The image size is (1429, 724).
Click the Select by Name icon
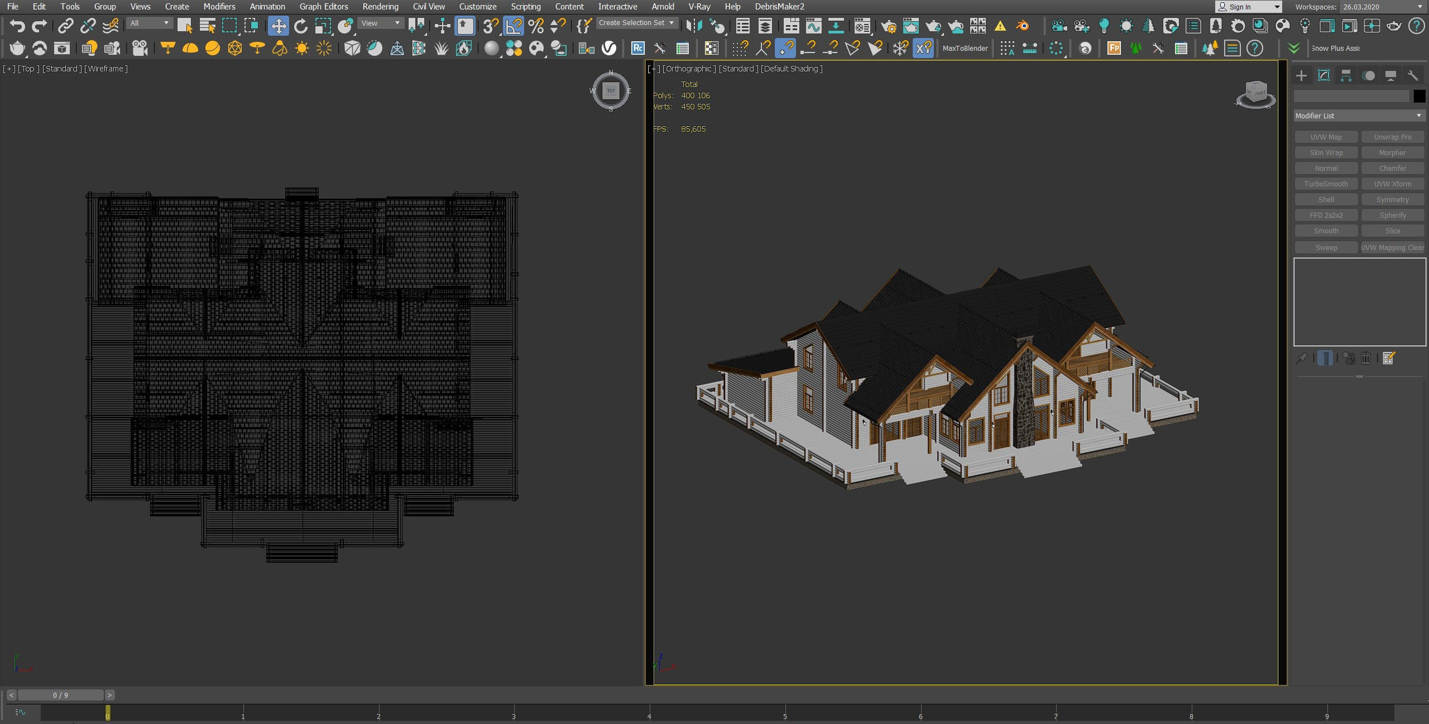[207, 26]
